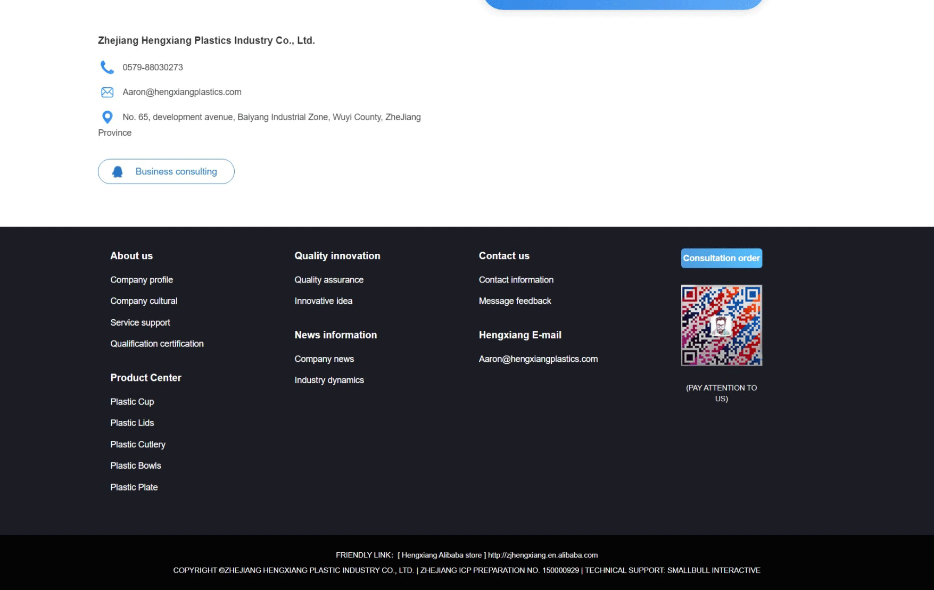Image resolution: width=934 pixels, height=590 pixels.
Task: Visit the Qualification certification page
Action: tap(157, 344)
